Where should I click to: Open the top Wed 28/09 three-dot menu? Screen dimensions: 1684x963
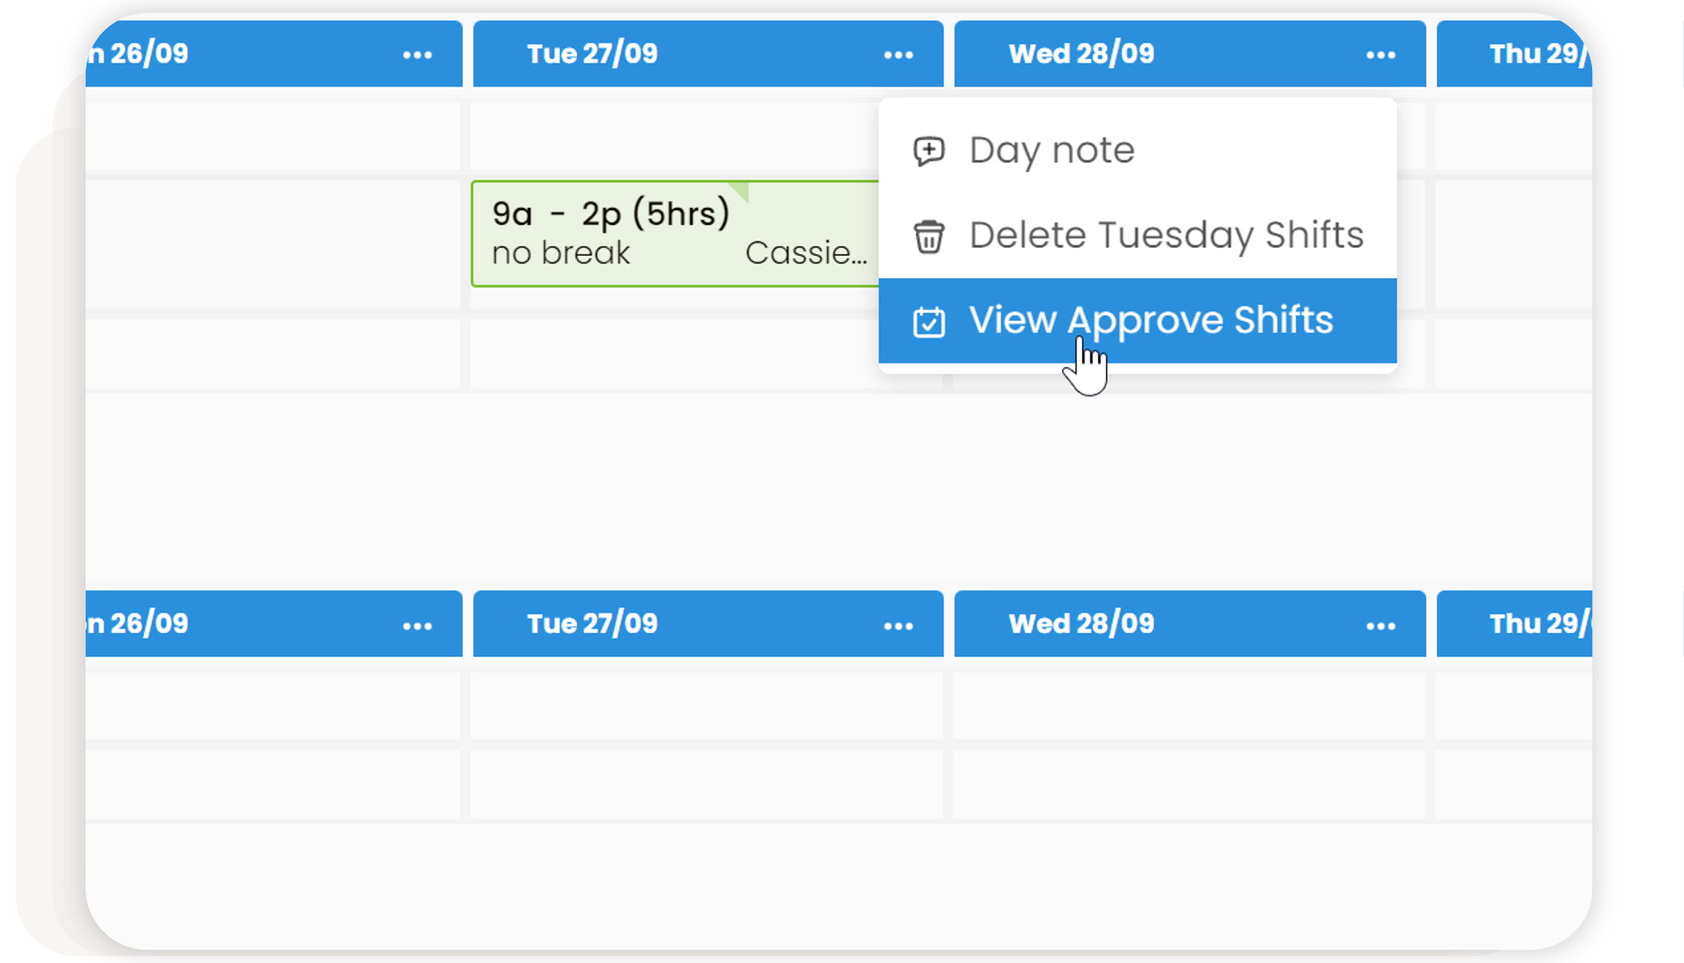1380,55
